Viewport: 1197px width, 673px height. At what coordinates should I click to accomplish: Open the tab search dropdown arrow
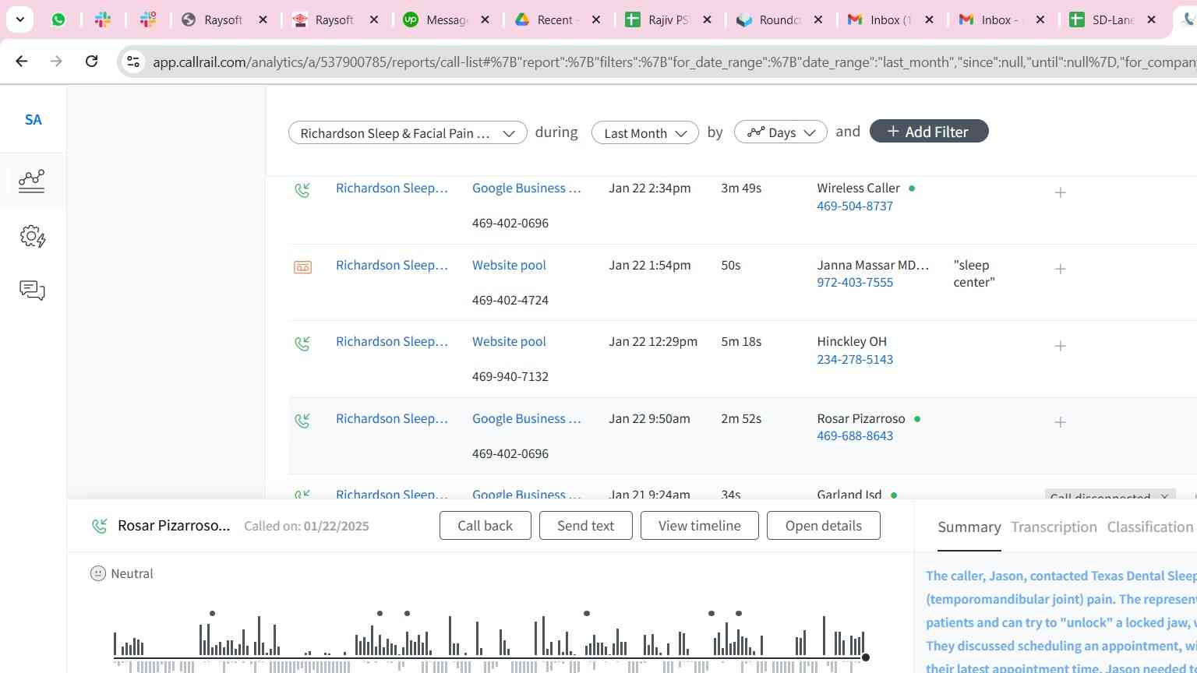tap(19, 19)
